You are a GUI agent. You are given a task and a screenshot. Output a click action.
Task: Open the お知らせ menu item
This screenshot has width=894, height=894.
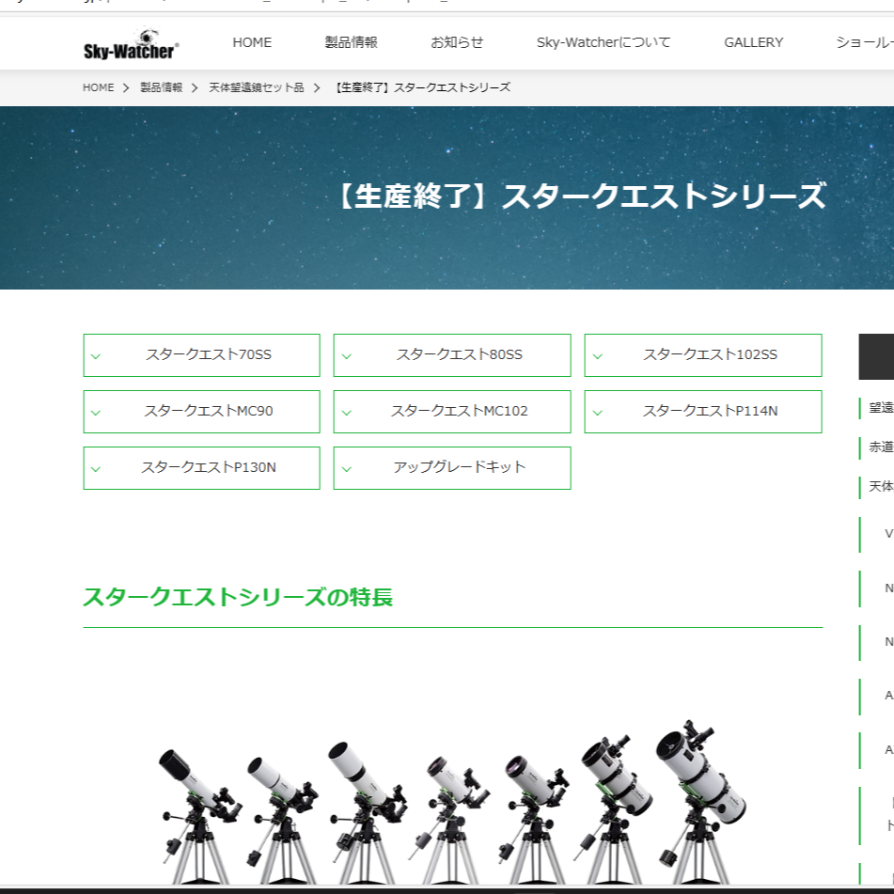click(x=457, y=42)
